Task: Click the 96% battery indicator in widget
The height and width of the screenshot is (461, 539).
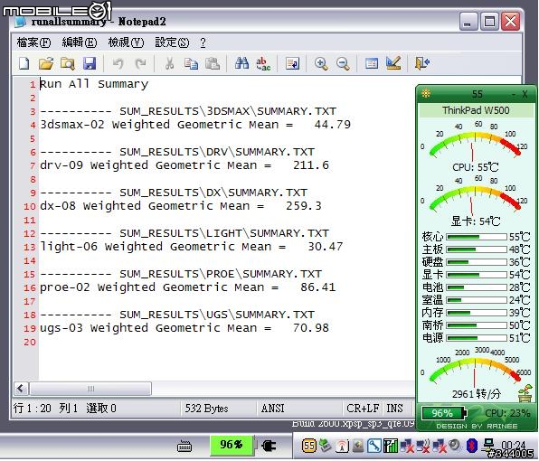Action: (444, 413)
